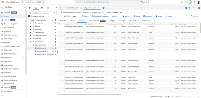The height and width of the screenshot is (98, 201).
Task: Open the 'Open in' dropdown
Action: click(x=115, y=16)
